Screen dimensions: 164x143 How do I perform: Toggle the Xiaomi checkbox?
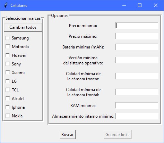[x=8, y=72]
